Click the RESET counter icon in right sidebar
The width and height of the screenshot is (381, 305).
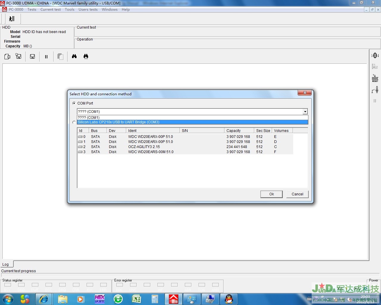375,78
